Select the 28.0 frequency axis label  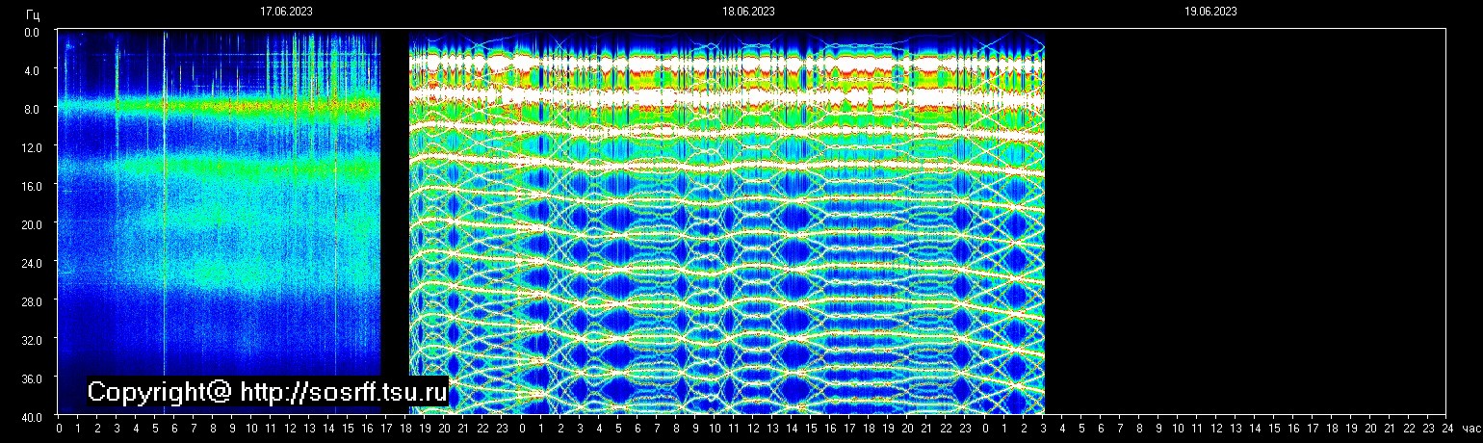[x=30, y=301]
